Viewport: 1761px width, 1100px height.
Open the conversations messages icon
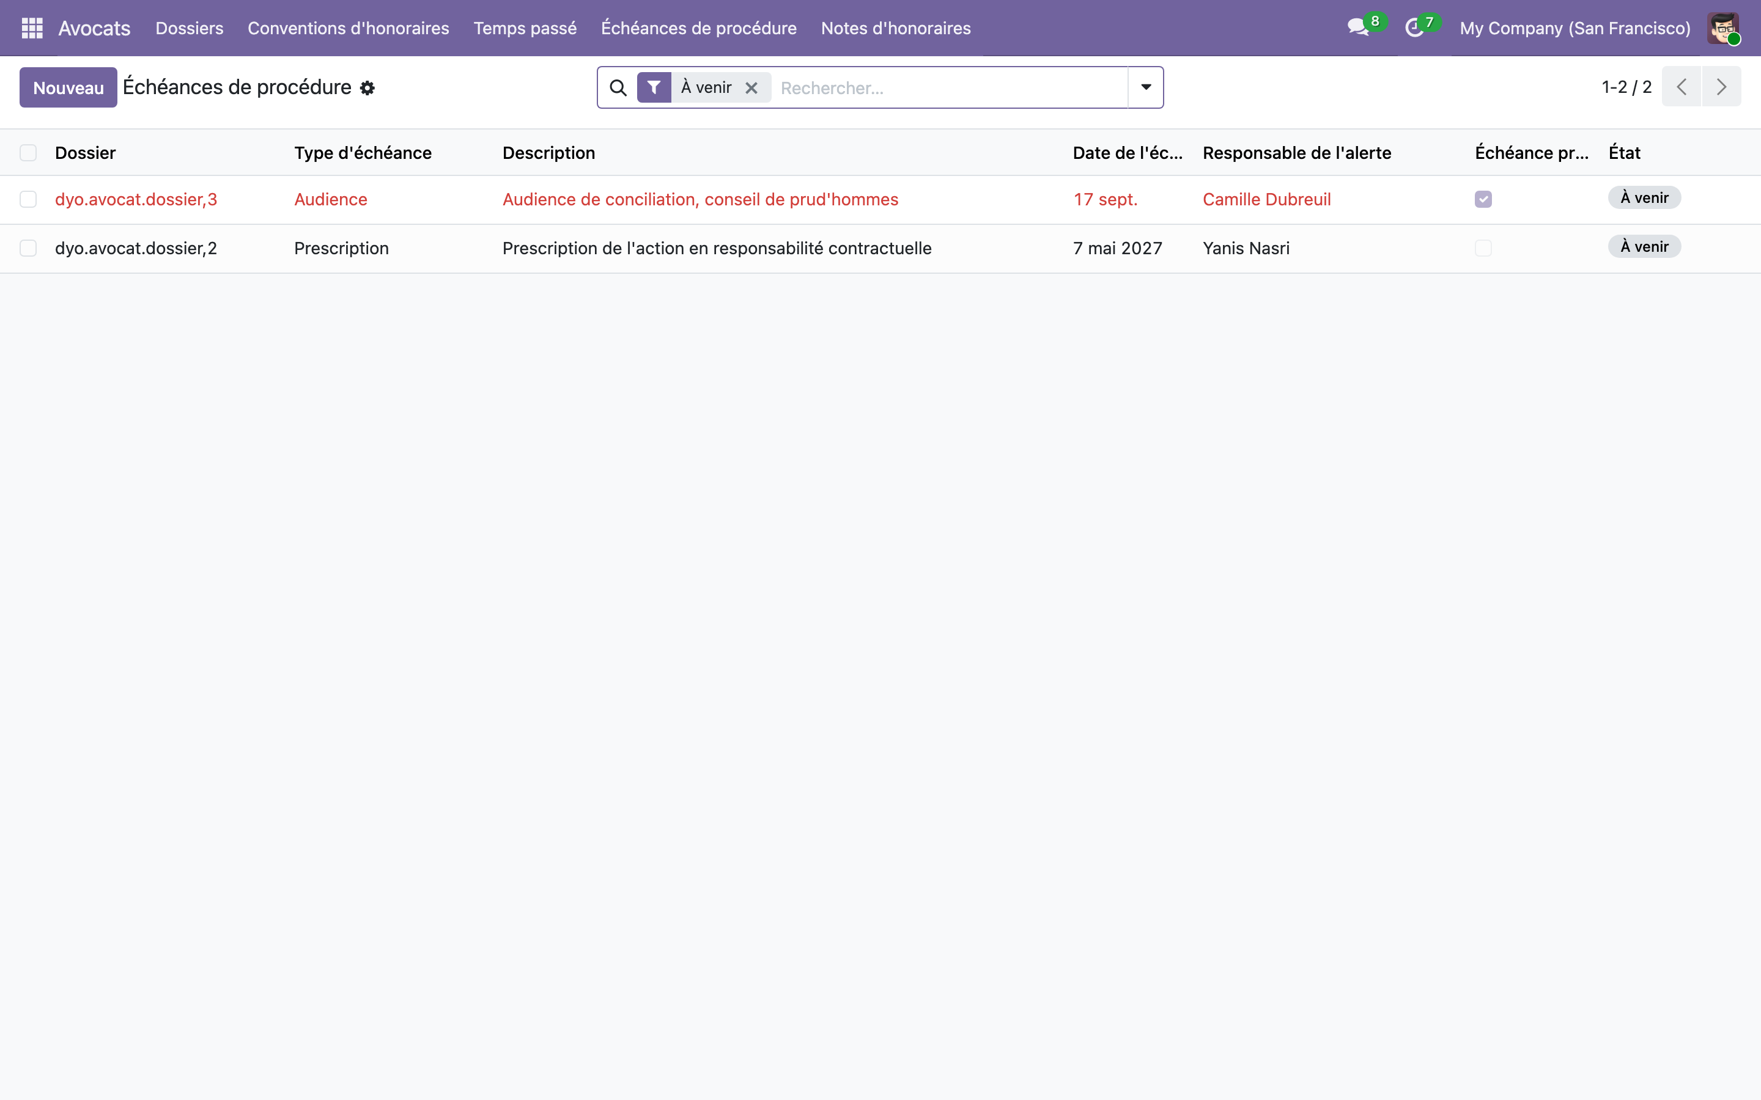point(1358,28)
